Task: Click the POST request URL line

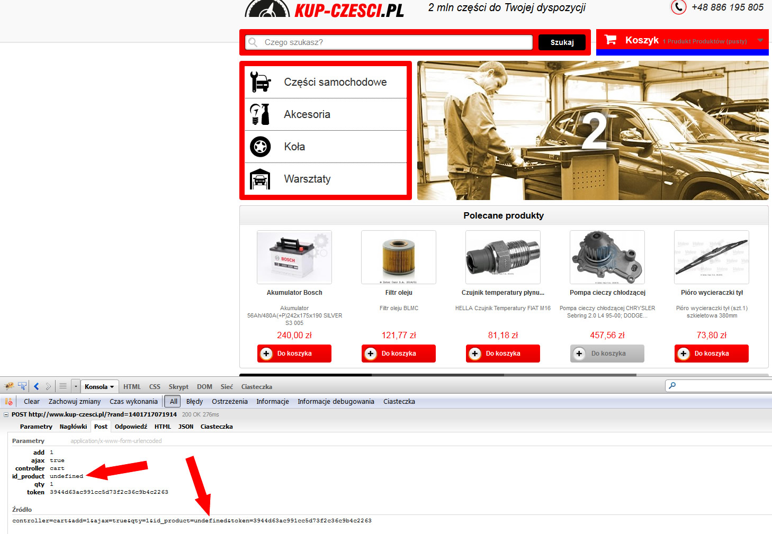Action: (94, 414)
